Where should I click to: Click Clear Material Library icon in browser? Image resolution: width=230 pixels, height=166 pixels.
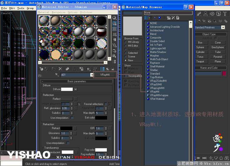click(178, 18)
